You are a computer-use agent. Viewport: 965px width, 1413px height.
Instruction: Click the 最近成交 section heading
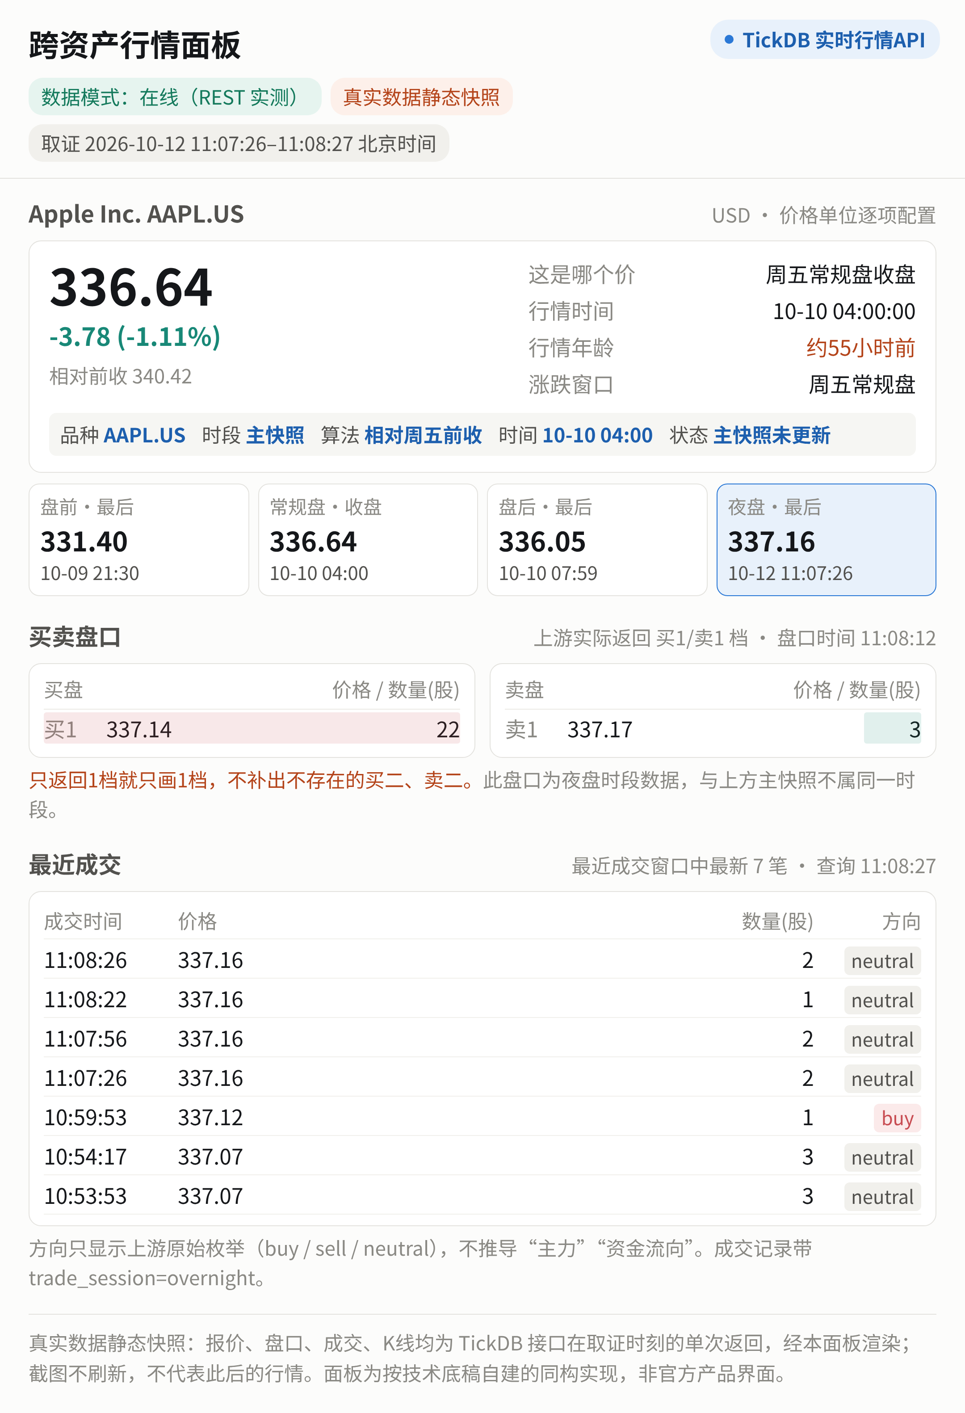(x=75, y=865)
